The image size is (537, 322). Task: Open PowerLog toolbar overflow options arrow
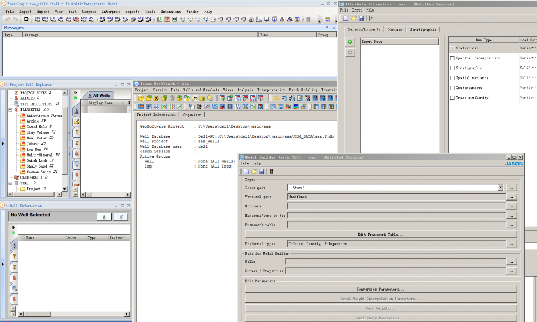click(x=319, y=20)
